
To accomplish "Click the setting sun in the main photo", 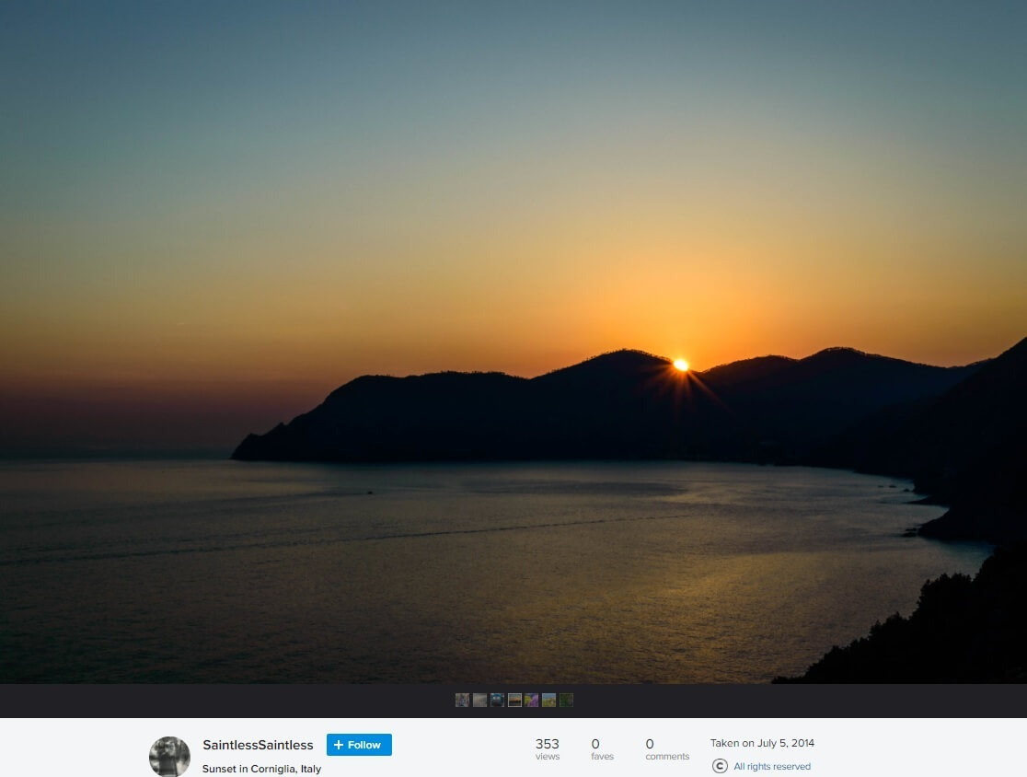I will coord(681,365).
